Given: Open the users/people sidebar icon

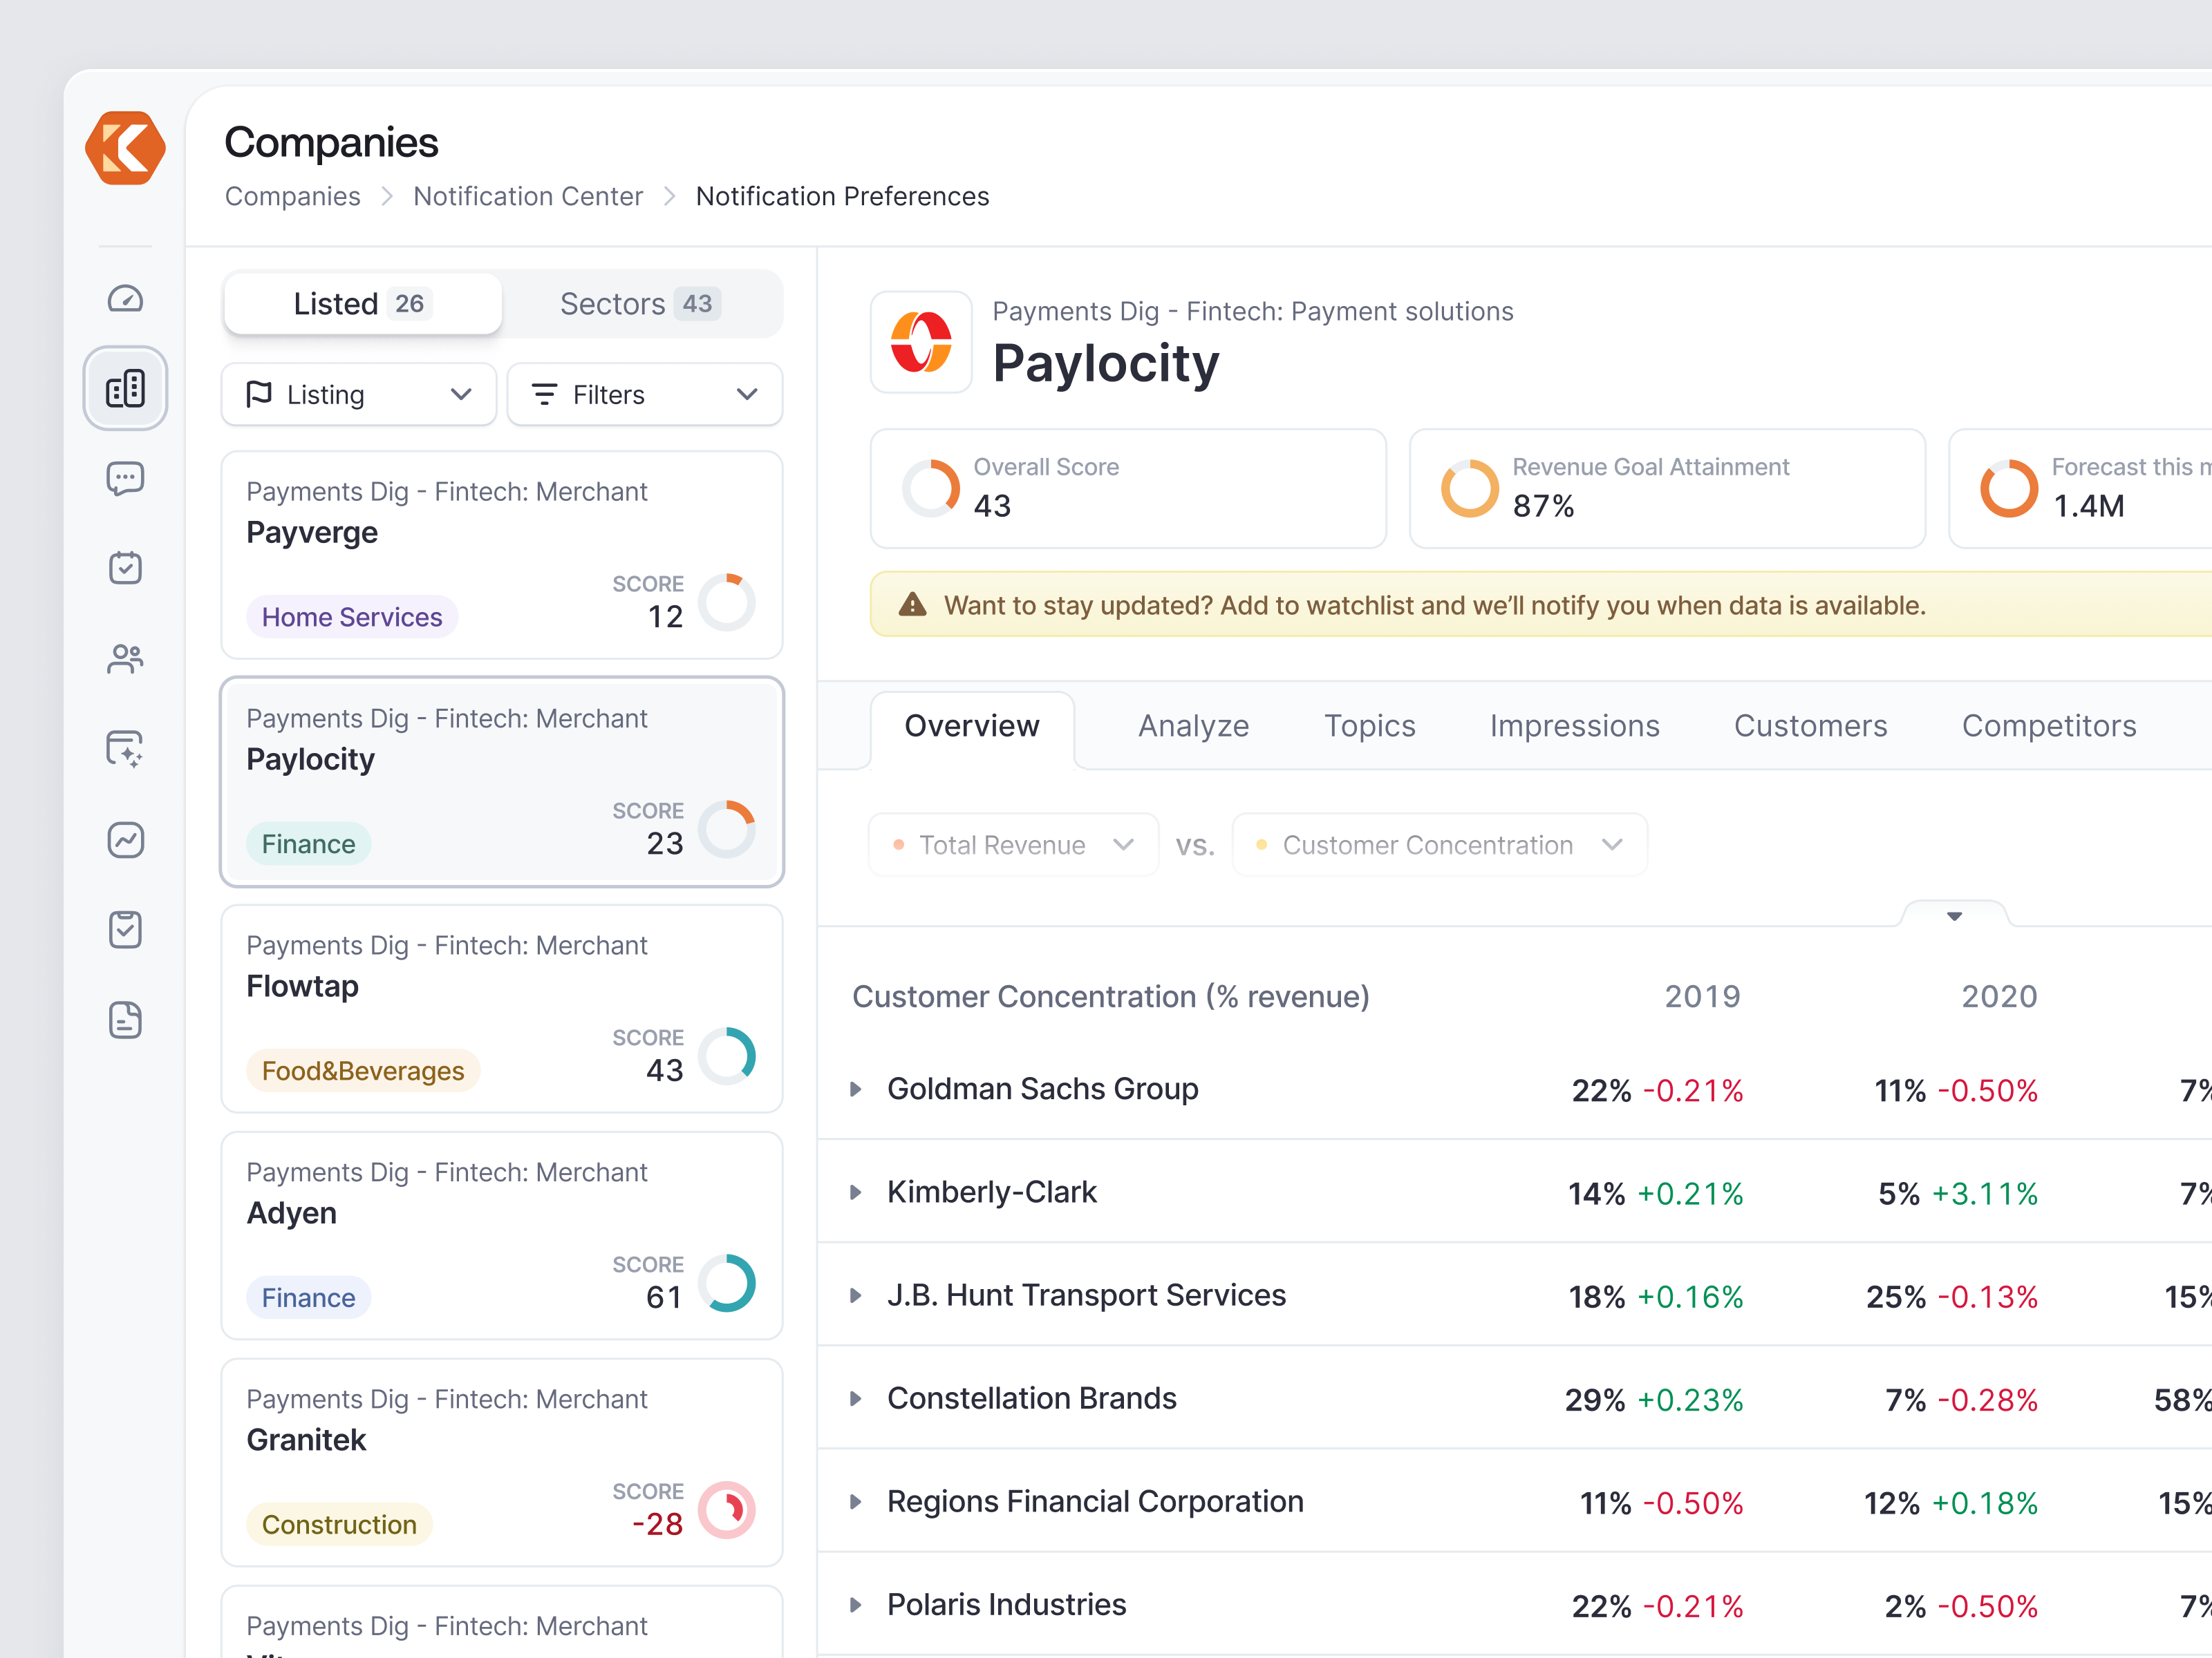Looking at the screenshot, I should pos(125,658).
